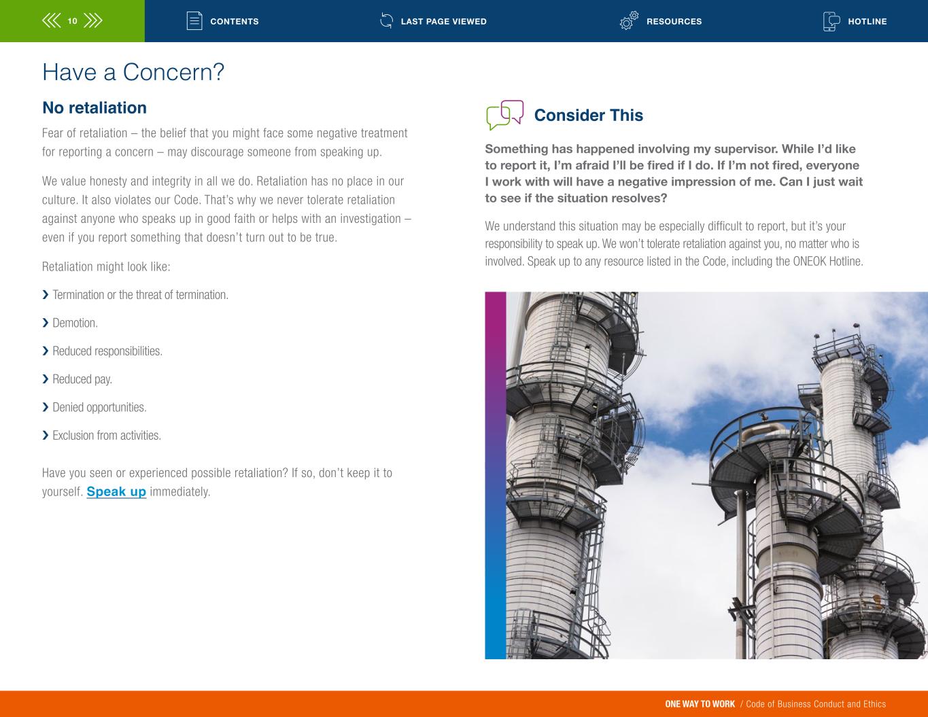Click the Last Page Viewed refresh icon
This screenshot has width=928, height=717.
pos(386,21)
